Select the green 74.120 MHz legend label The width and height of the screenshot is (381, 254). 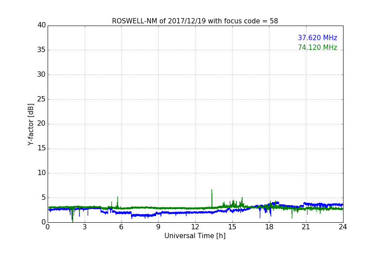pos(317,47)
